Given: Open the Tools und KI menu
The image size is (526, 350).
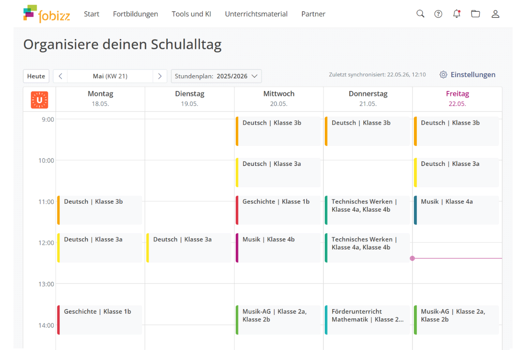Looking at the screenshot, I should click(x=192, y=14).
